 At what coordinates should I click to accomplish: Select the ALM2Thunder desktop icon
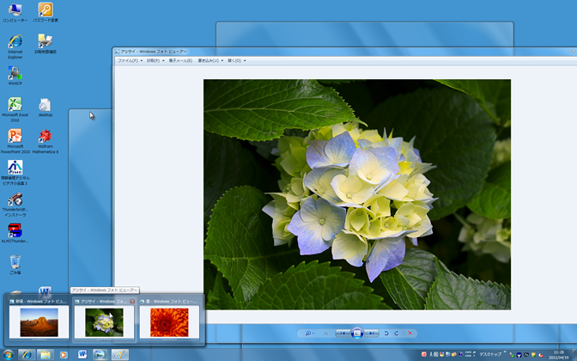pyautogui.click(x=15, y=233)
